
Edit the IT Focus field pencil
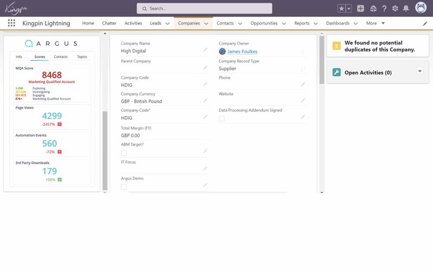click(205, 169)
